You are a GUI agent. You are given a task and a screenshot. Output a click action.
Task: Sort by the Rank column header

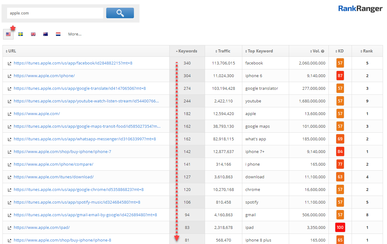pyautogui.click(x=368, y=51)
